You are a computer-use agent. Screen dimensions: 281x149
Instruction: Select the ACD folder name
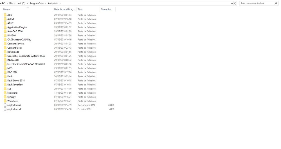[x=10, y=15]
